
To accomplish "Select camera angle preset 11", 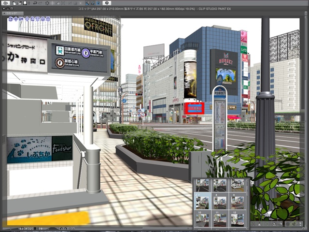I will pyautogui.click(x=220, y=219).
